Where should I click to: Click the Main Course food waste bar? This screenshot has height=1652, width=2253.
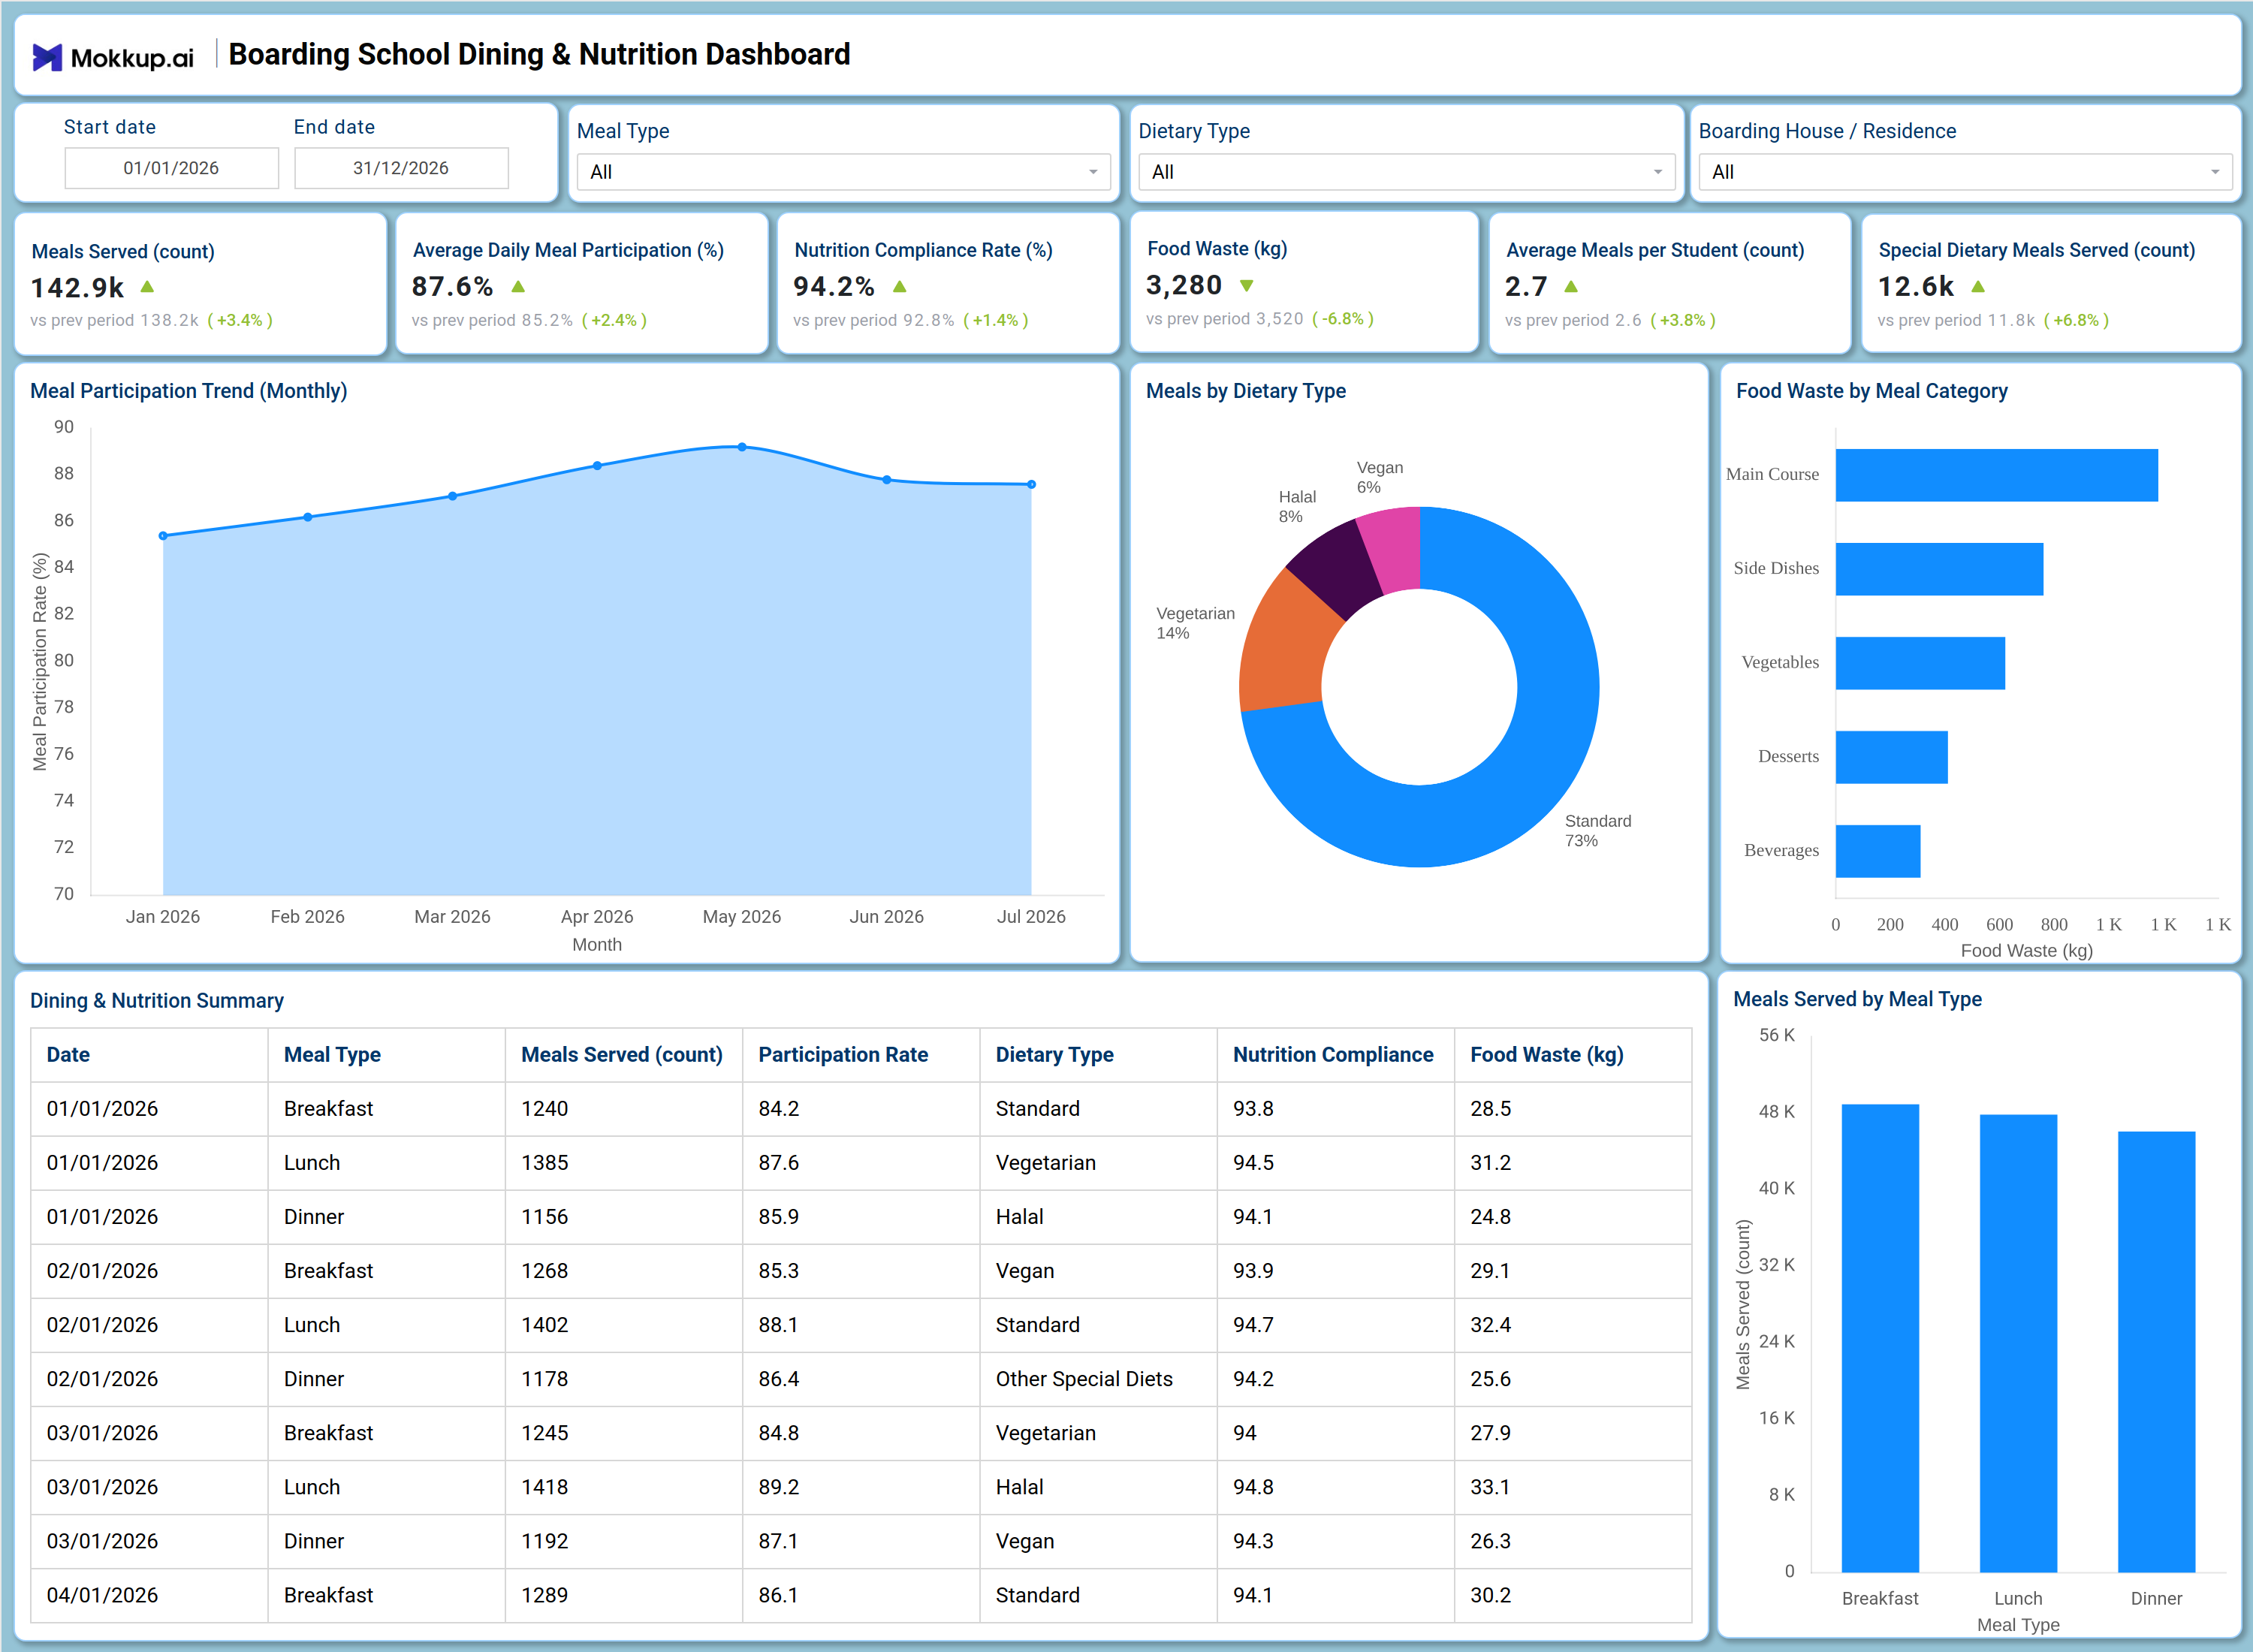1996,475
